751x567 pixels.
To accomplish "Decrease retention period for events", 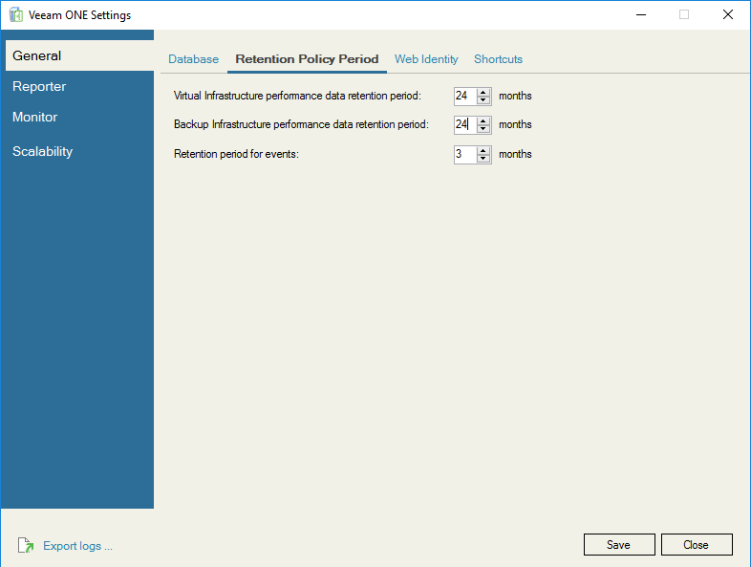I will tap(483, 159).
